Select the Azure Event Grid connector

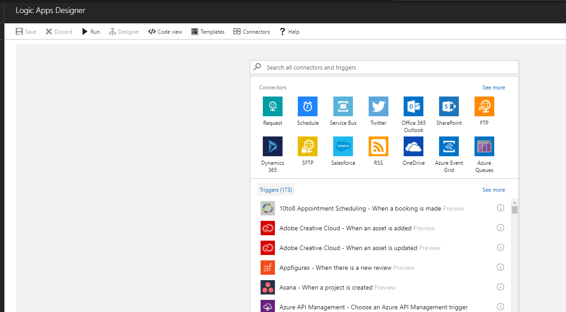(x=449, y=146)
